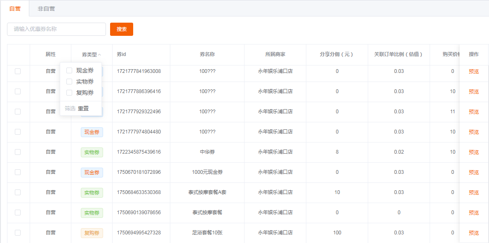489x243 pixels.
Task: Click the green 实物券 tag for 泰式按摩套餐
Action: click(x=92, y=213)
